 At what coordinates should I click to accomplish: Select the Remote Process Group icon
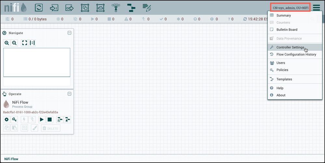coord(100,8)
